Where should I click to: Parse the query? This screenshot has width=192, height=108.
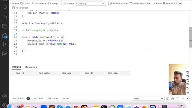coord(157,3)
